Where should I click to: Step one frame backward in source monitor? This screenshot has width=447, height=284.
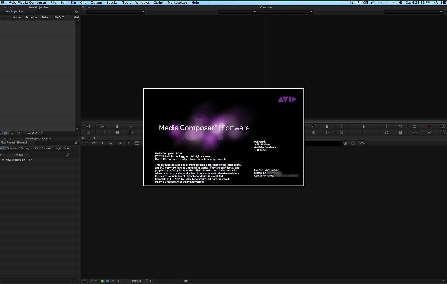tap(117, 126)
